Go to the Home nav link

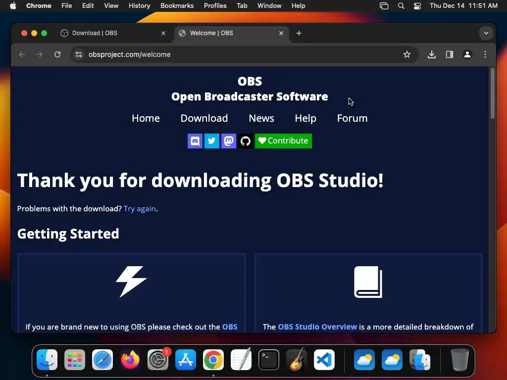pyautogui.click(x=146, y=118)
